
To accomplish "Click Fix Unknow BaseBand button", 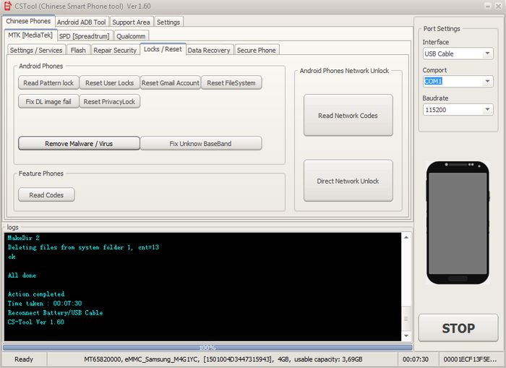I will pos(200,144).
